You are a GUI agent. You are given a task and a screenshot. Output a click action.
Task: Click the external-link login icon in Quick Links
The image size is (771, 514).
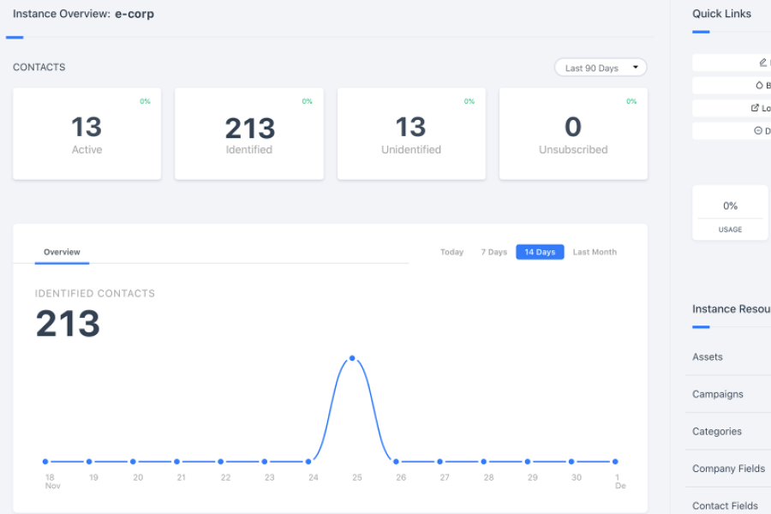click(755, 108)
